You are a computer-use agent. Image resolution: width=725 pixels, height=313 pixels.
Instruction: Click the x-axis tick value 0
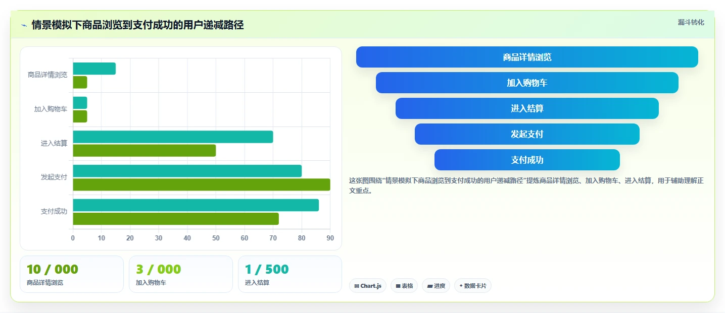pos(73,238)
